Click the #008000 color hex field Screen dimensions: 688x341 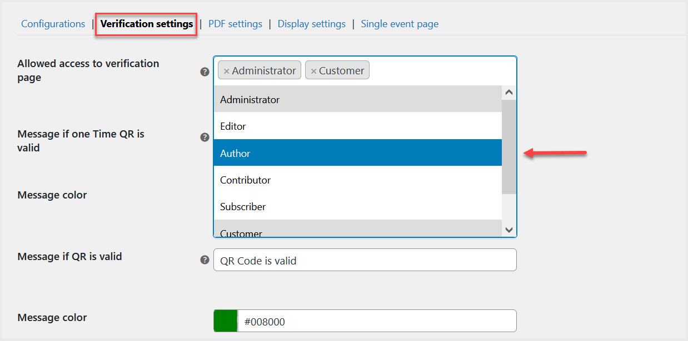tap(377, 321)
